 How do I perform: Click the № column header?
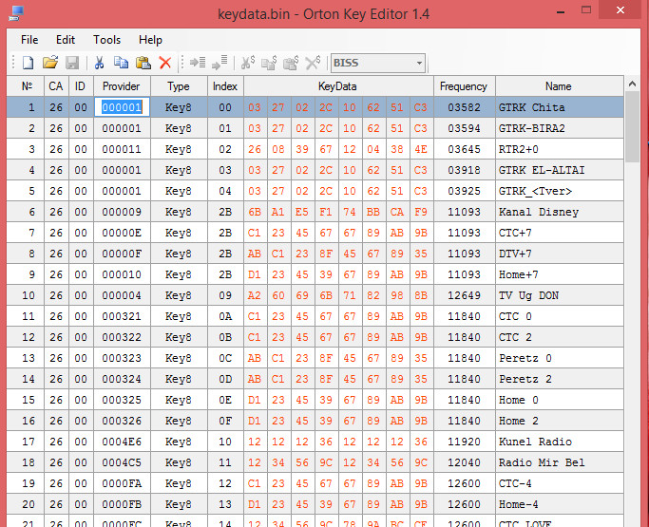(x=26, y=86)
